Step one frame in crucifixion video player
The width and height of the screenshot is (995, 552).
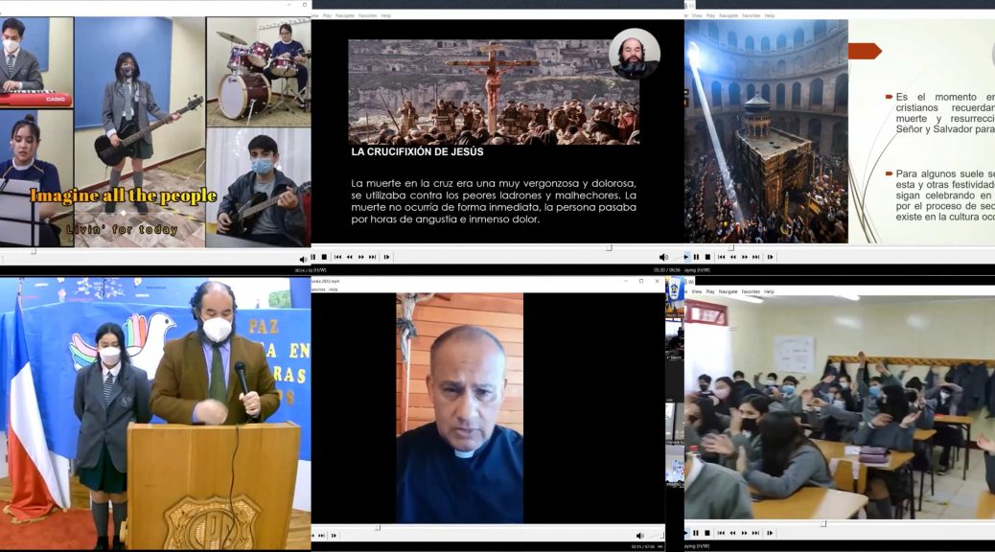click(x=386, y=257)
